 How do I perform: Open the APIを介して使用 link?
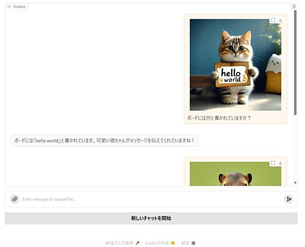122,243
